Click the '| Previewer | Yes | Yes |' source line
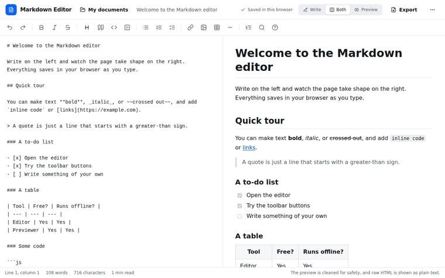The width and height of the screenshot is (445, 278). tap(43, 230)
